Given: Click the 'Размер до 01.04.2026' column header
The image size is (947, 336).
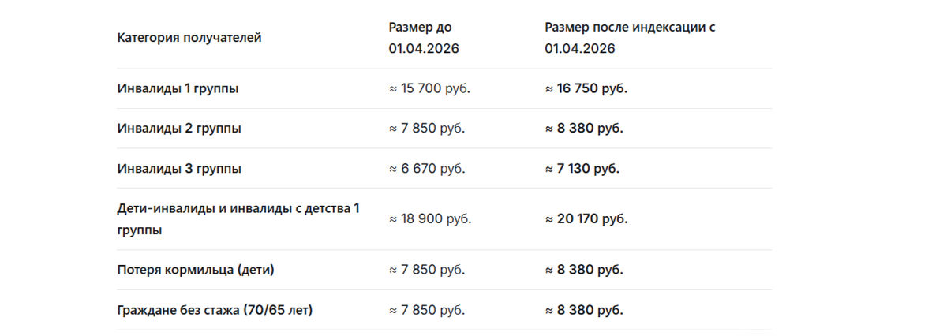Looking at the screenshot, I should tap(424, 38).
